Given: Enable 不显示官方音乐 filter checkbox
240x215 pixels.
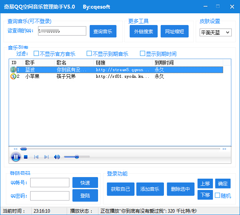Looking at the screenshot, I should point(36,54).
